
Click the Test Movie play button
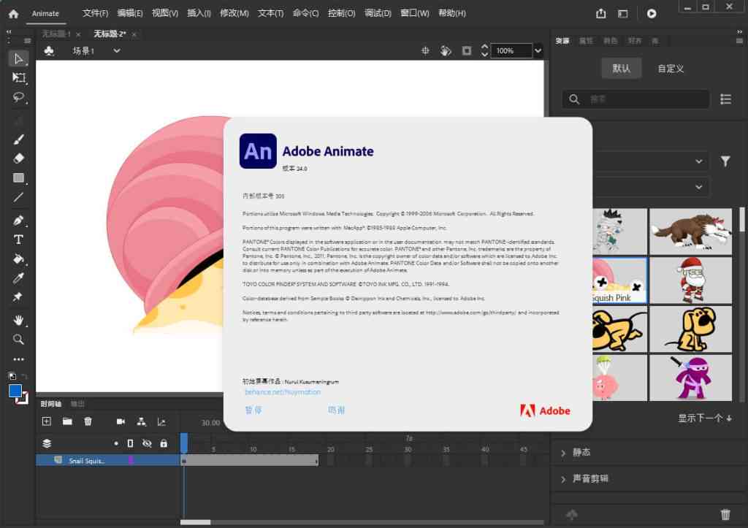pyautogui.click(x=652, y=13)
